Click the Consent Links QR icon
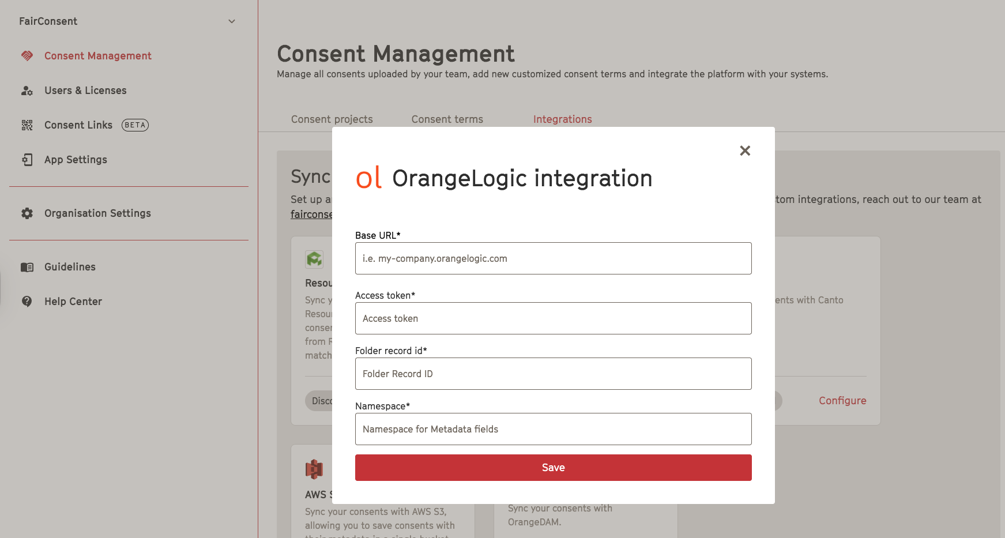Screen dimensions: 1005x538 [x=27, y=125]
